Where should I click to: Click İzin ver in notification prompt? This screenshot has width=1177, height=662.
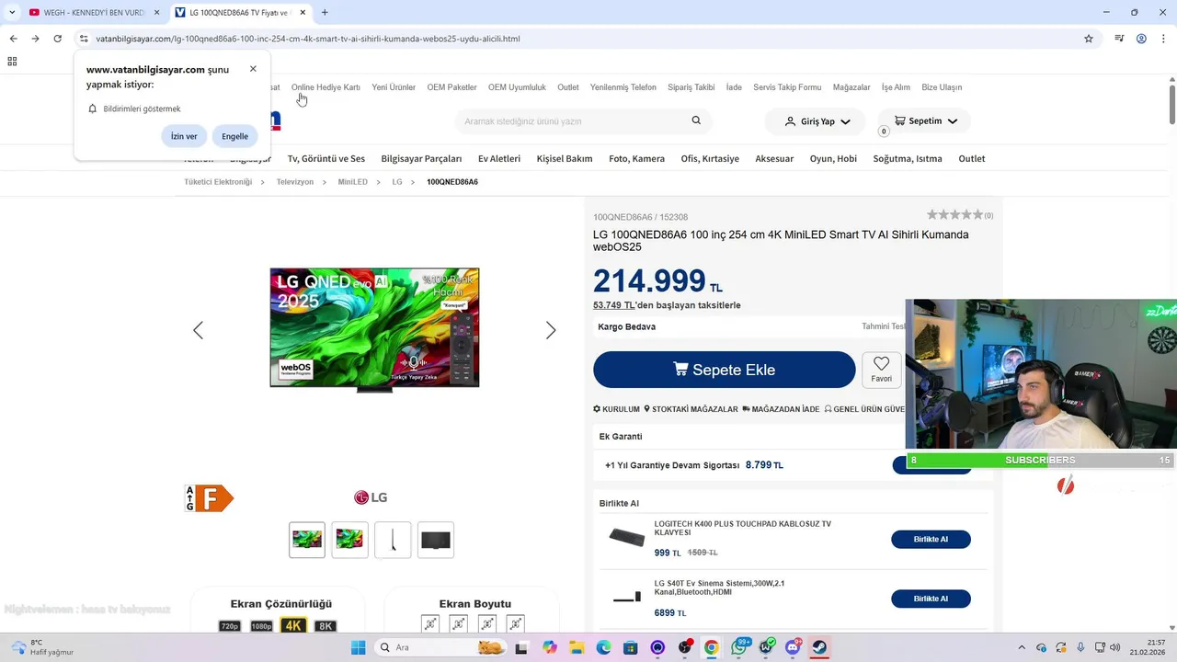tap(184, 136)
